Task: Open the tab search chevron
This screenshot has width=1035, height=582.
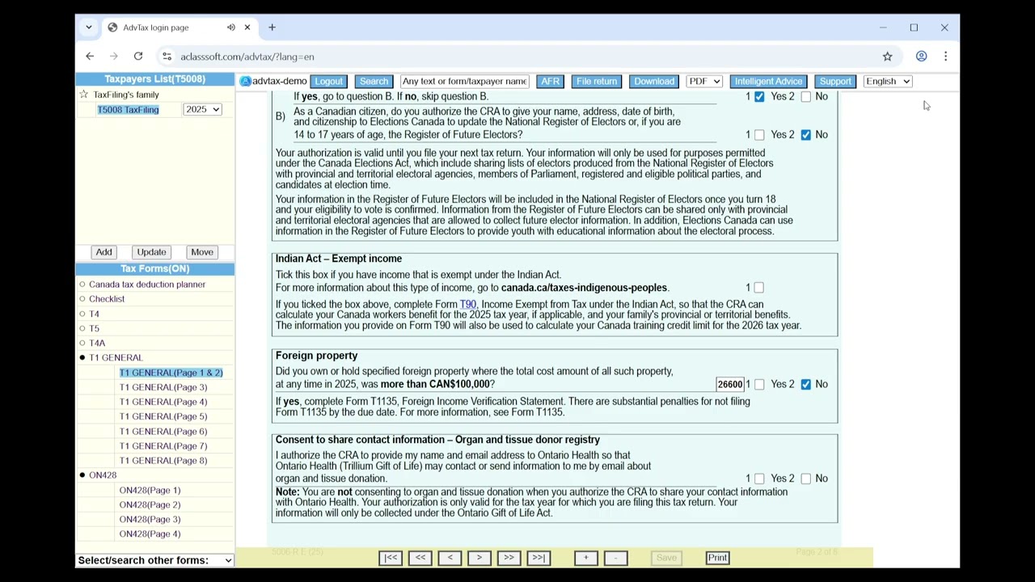Action: (x=89, y=27)
